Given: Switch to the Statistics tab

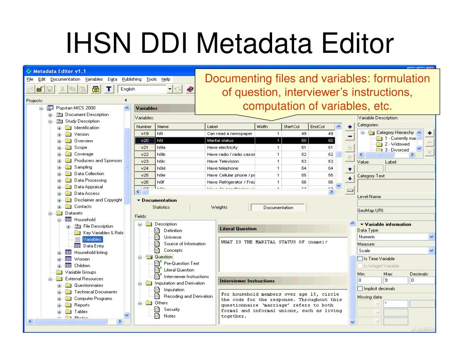Looking at the screenshot, I should point(161,207).
